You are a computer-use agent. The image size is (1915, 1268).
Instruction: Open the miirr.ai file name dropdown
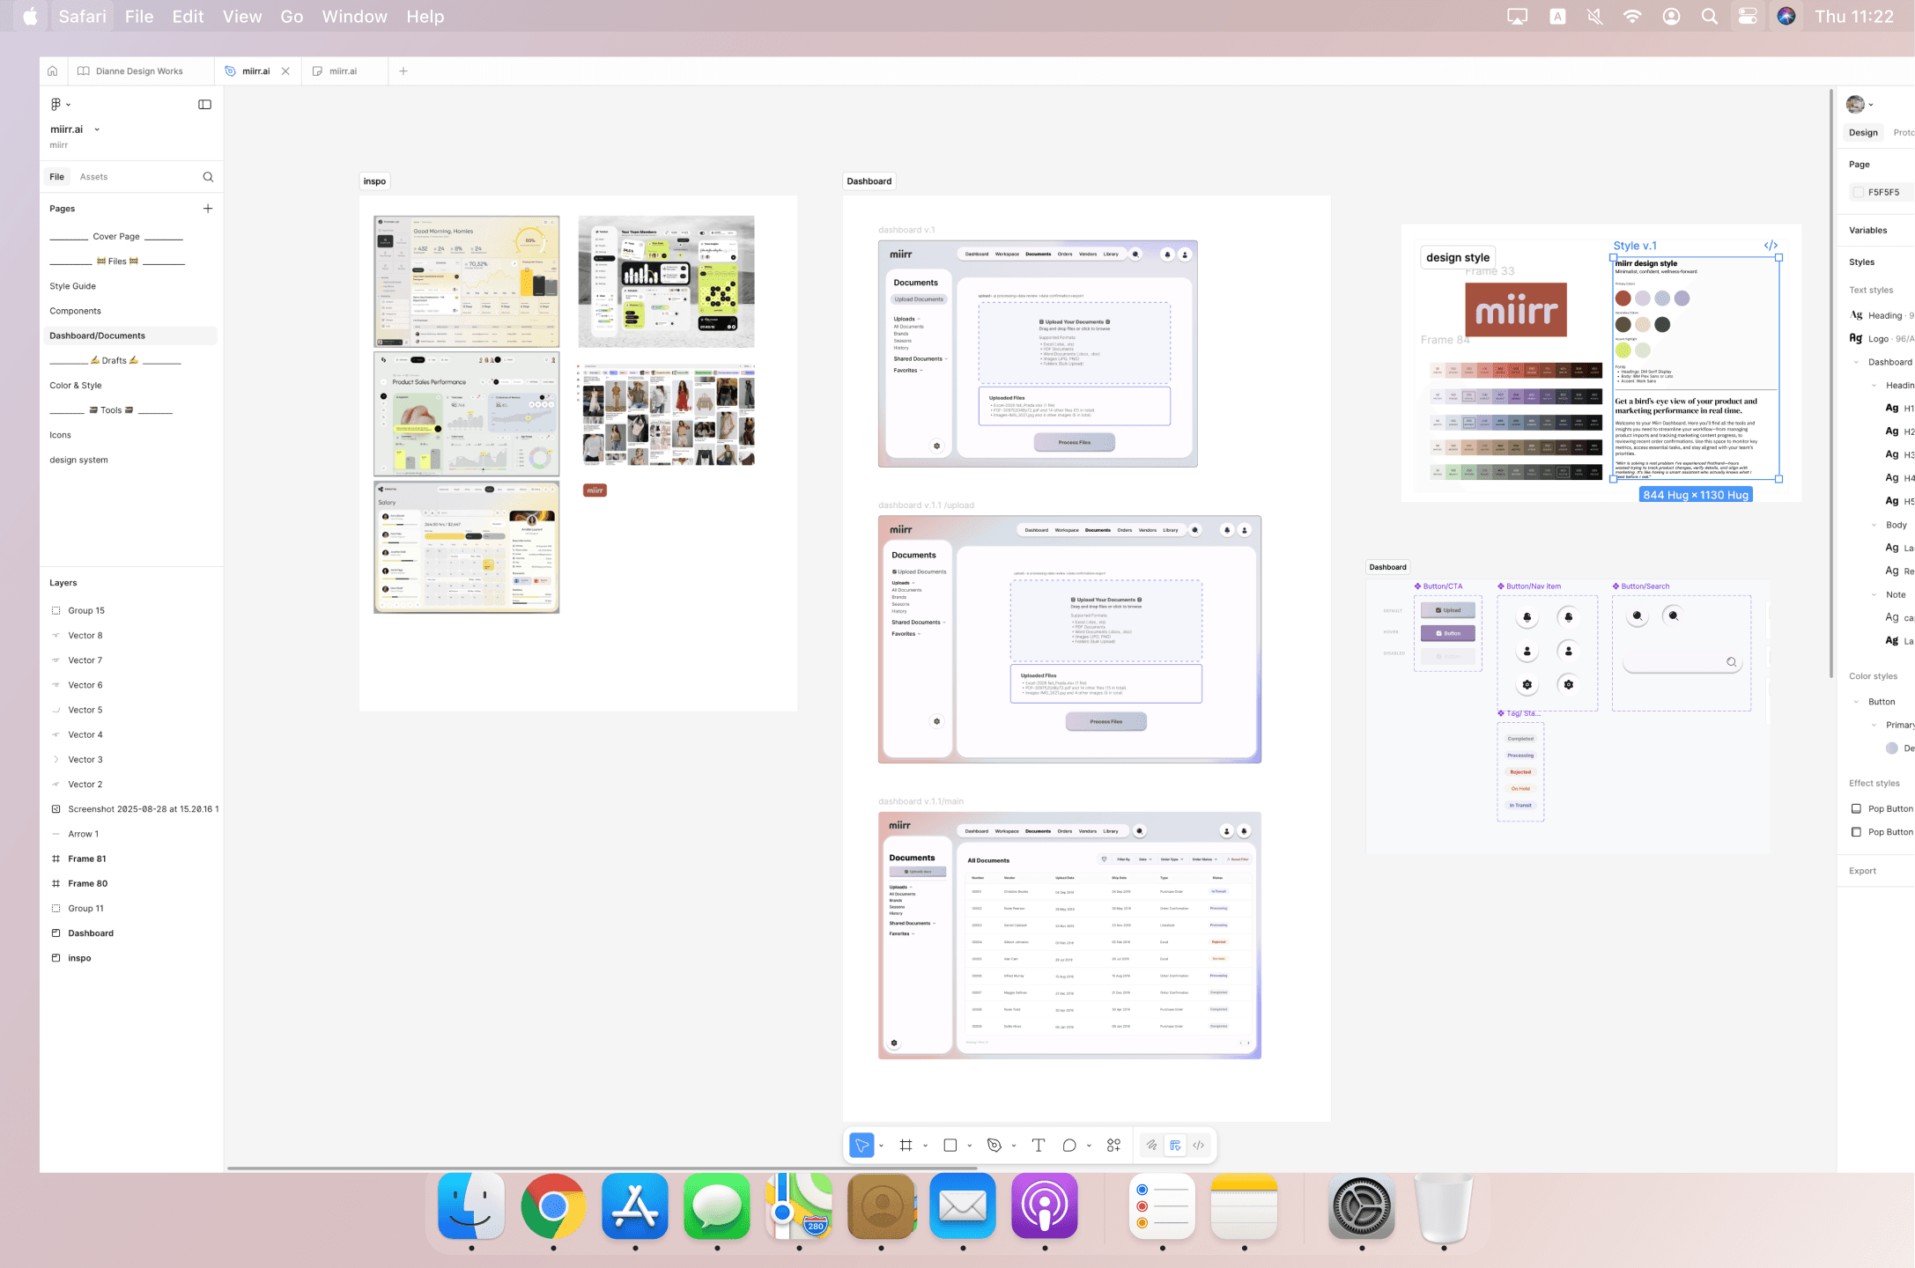pos(97,129)
